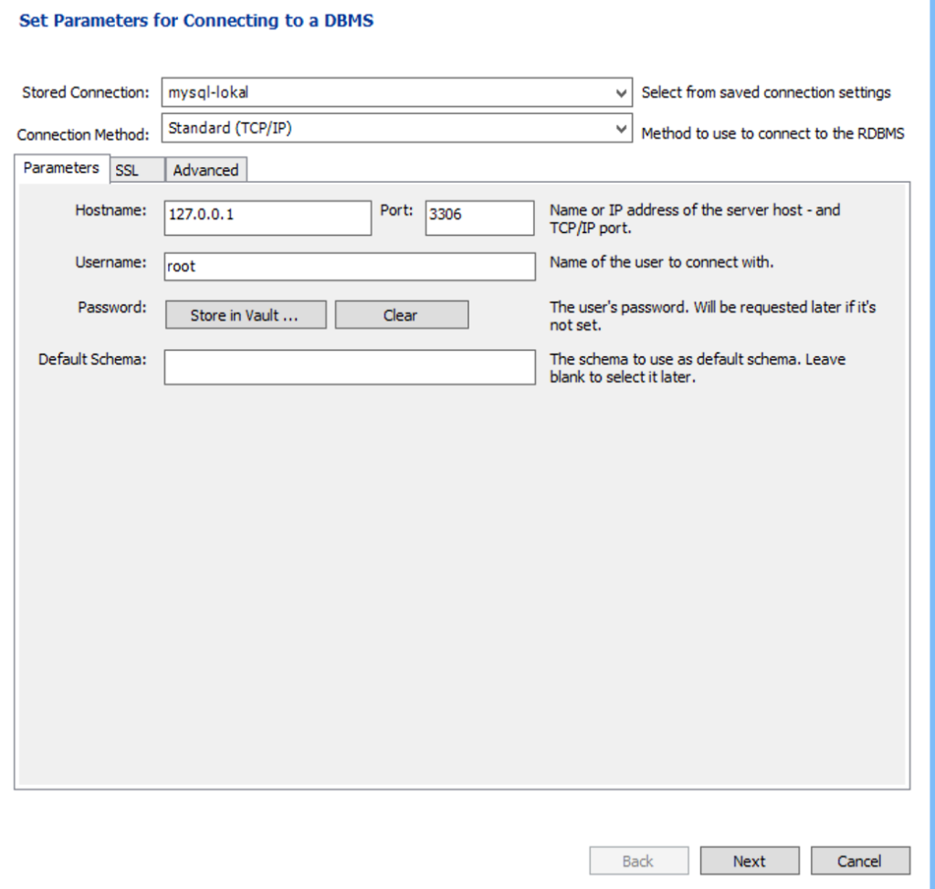Click the 'Default Schema:' label
The width and height of the screenshot is (935, 889).
pos(92,359)
